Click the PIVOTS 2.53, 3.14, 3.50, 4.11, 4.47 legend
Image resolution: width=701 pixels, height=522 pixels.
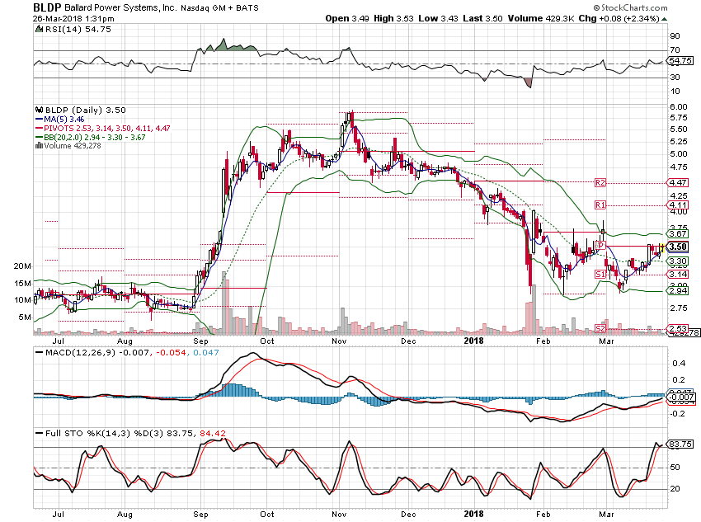tap(107, 129)
